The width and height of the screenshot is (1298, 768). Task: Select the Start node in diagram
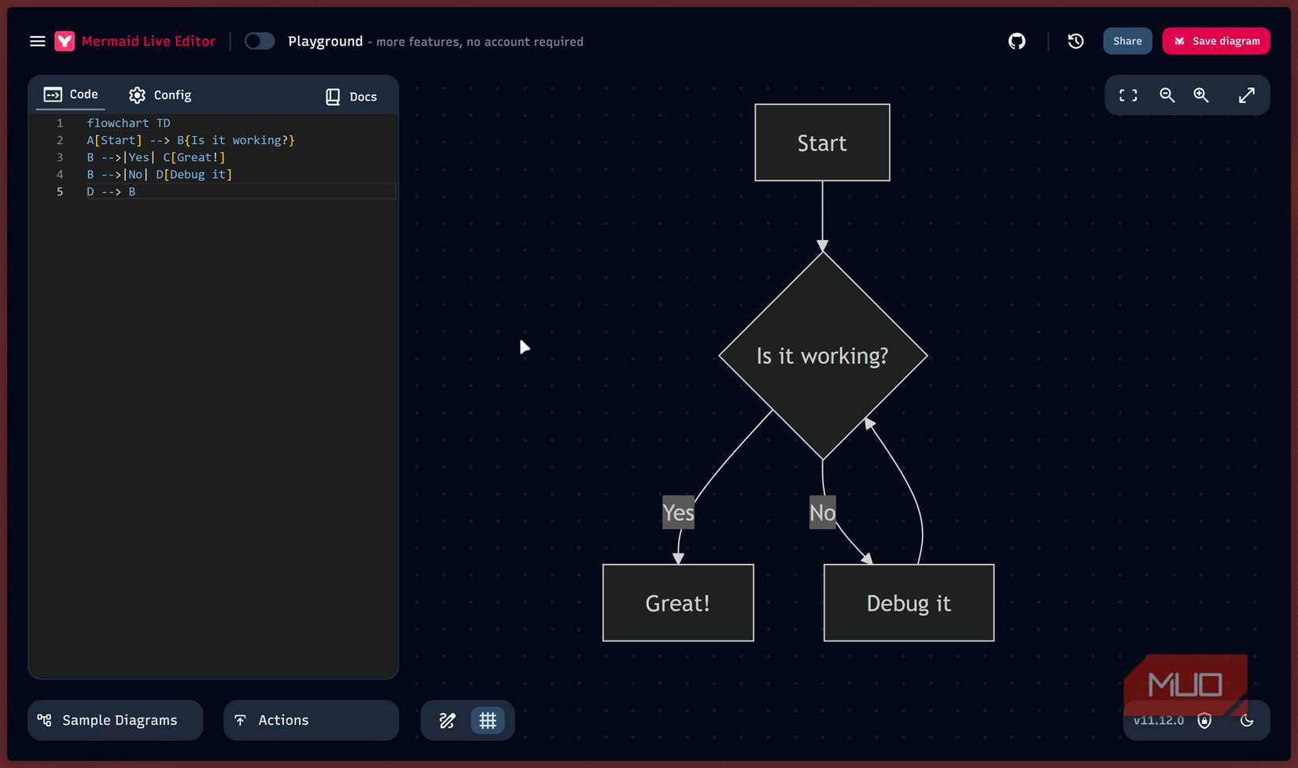[x=822, y=142]
